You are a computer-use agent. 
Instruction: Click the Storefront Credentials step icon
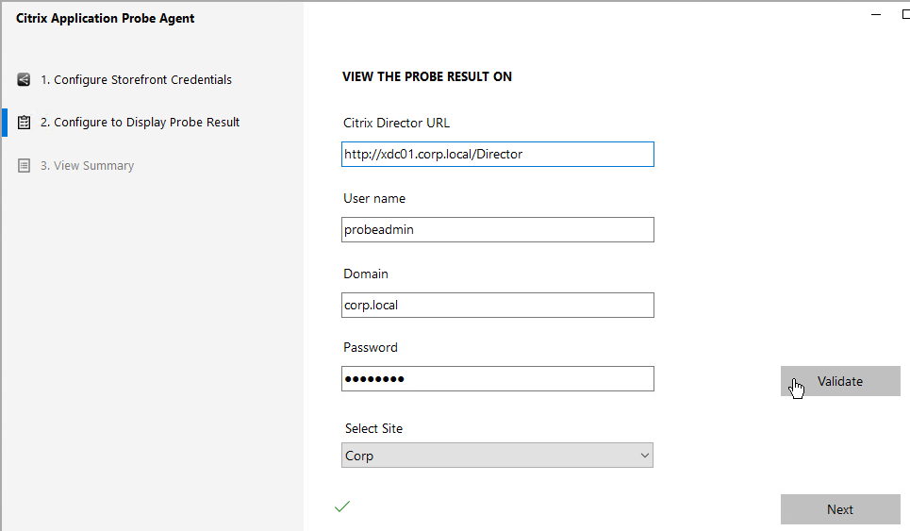(24, 79)
